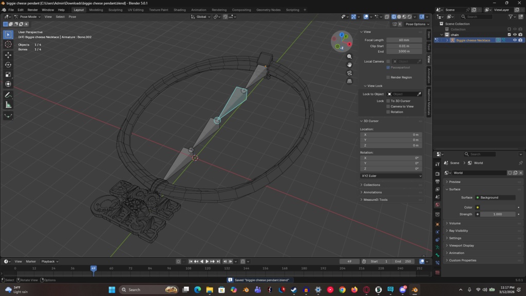This screenshot has width=526, height=296.
Task: Open the Pose Options popover
Action: coord(416,24)
